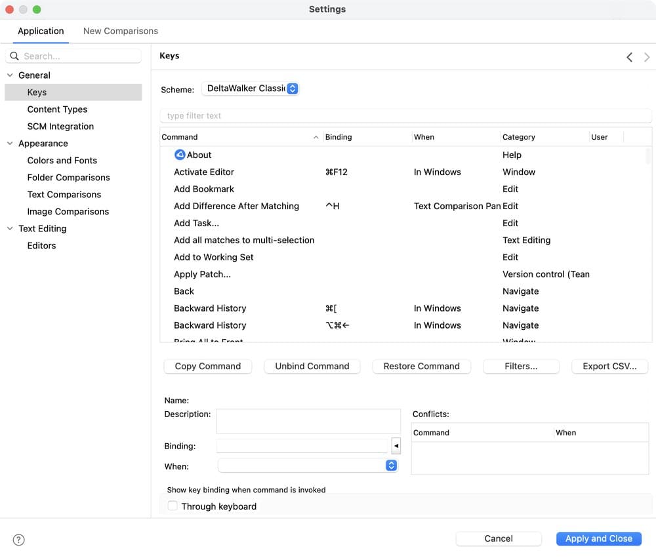Click the Unbind Command button
The width and height of the screenshot is (656, 560).
tap(312, 367)
